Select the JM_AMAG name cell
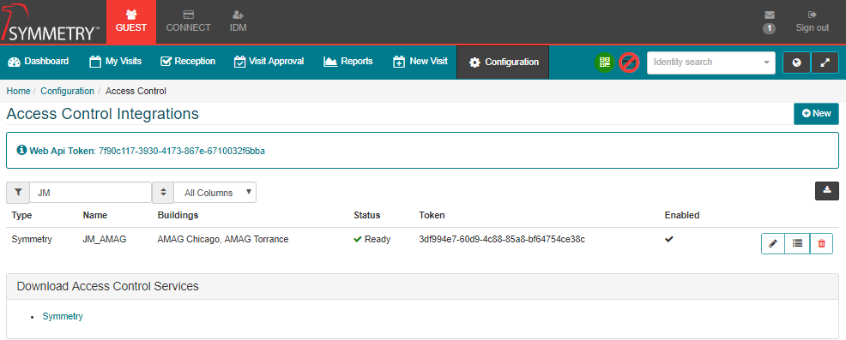846x340 pixels. (x=105, y=239)
